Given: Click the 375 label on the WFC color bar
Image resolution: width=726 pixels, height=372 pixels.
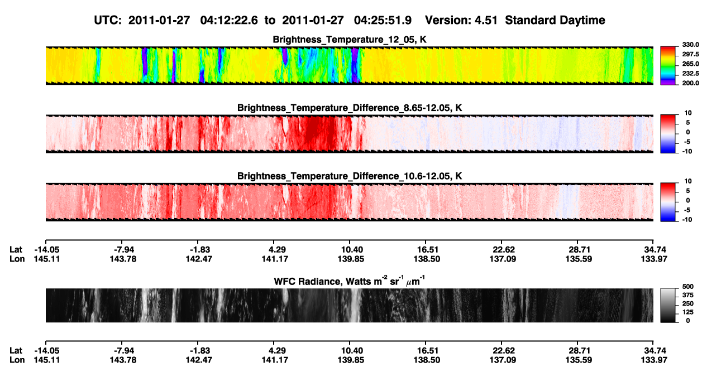Looking at the screenshot, I should [x=688, y=296].
